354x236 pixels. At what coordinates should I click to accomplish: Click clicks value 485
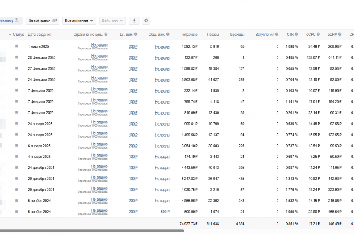(x=242, y=179)
